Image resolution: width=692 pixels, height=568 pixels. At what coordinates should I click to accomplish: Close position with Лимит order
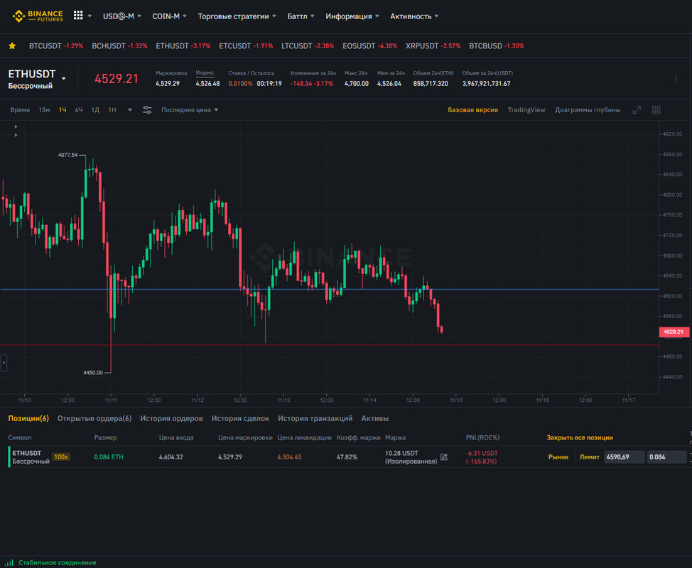589,457
